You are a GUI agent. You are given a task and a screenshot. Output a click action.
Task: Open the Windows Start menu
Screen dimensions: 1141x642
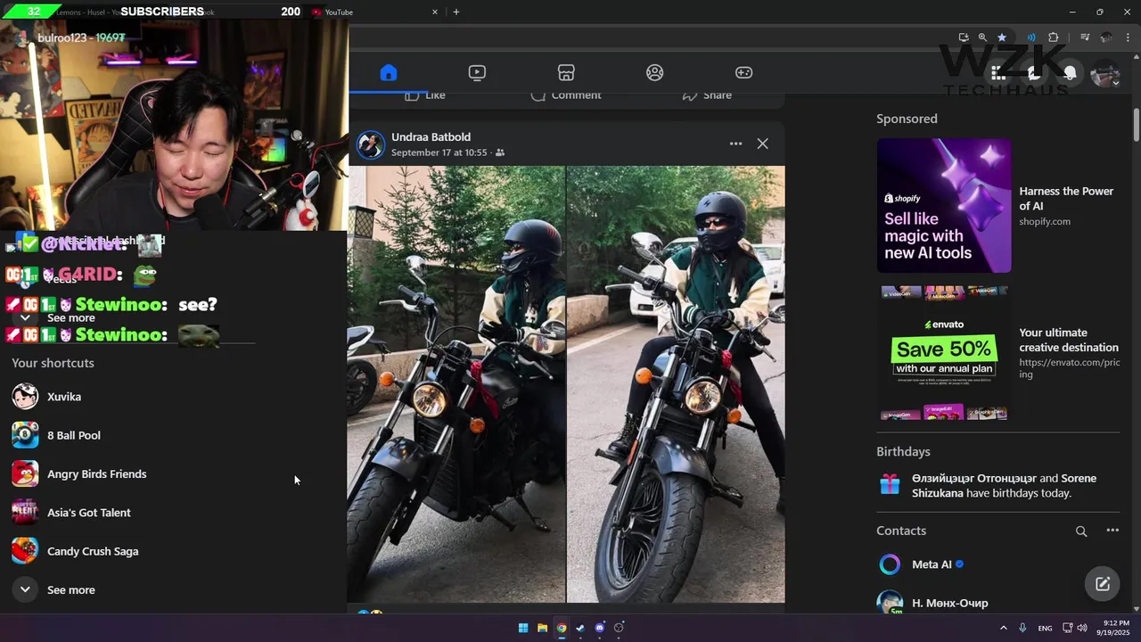[523, 628]
